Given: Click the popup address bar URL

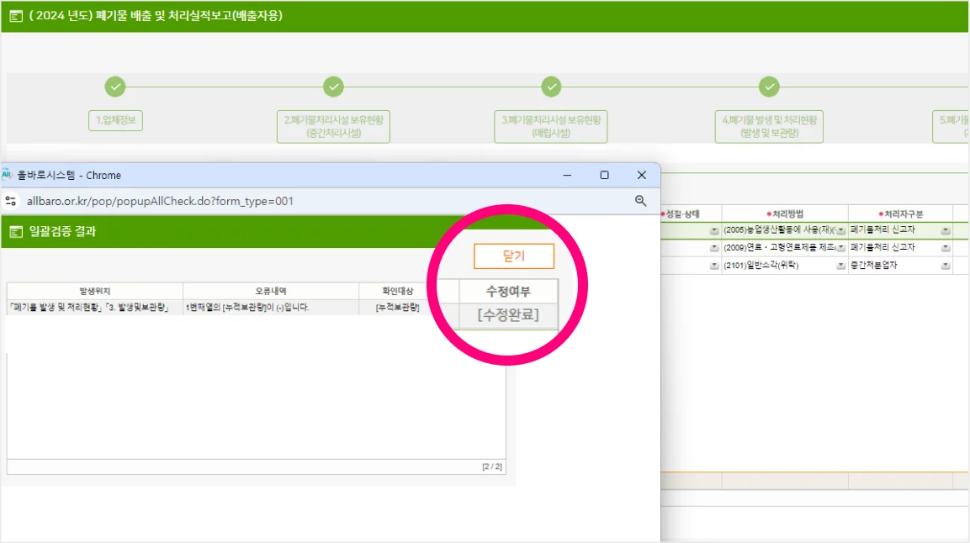Looking at the screenshot, I should tap(160, 201).
